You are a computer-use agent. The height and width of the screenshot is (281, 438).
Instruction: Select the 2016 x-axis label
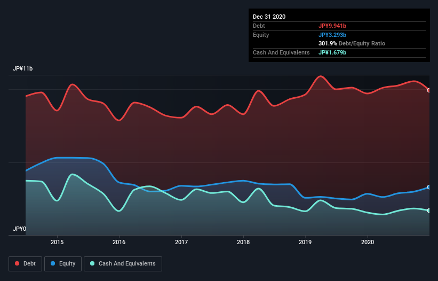click(x=119, y=242)
